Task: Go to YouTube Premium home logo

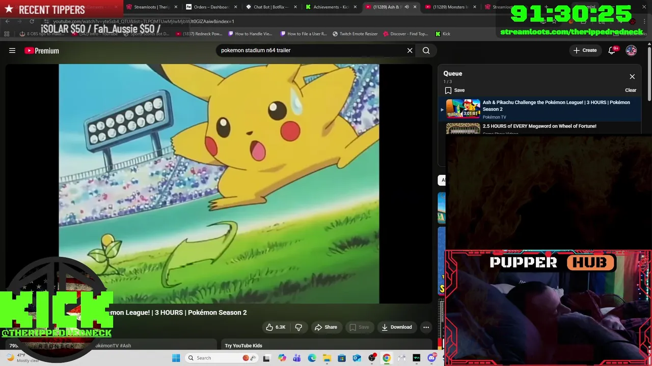Action: pos(42,50)
